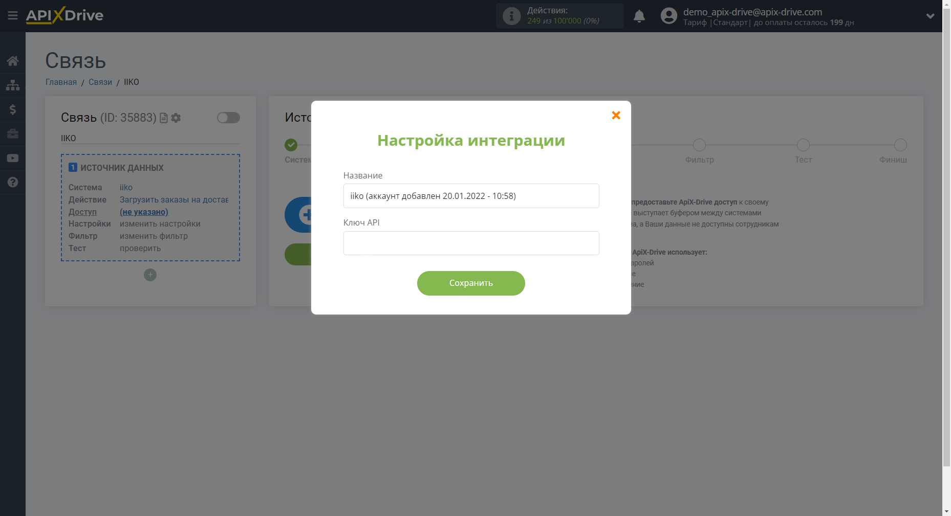951x516 pixels.
Task: Click the Ключ API input field
Action: [471, 243]
